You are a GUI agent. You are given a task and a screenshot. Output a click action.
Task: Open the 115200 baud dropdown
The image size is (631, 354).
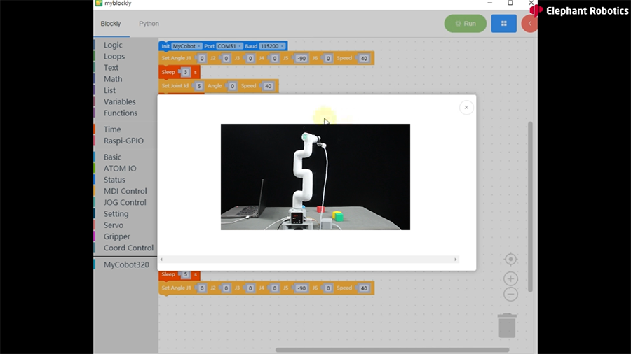271,46
